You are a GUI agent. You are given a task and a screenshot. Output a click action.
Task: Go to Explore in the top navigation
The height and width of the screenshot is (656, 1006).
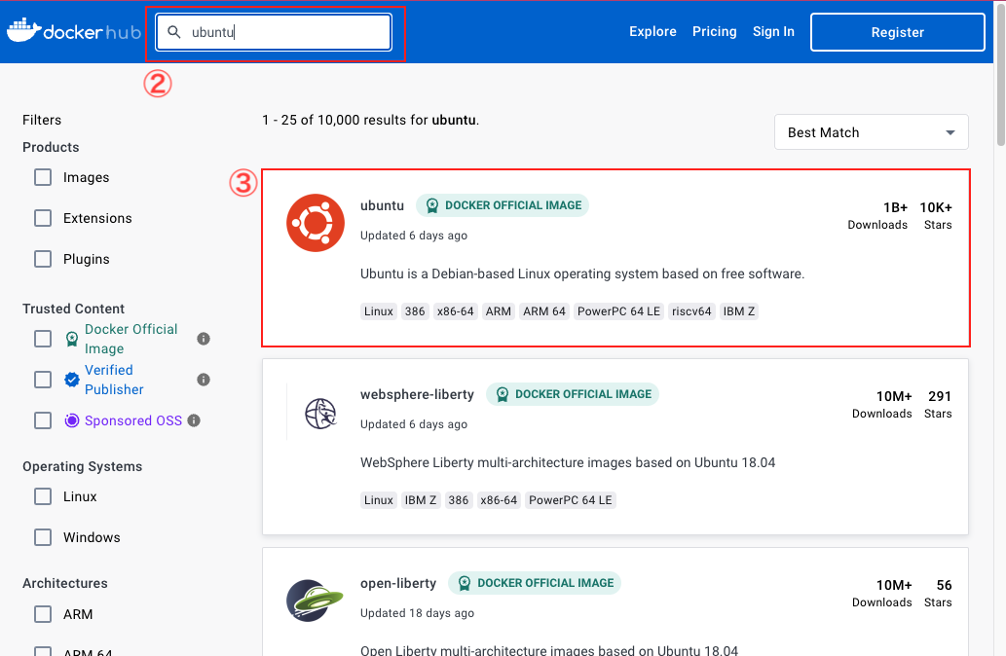652,31
